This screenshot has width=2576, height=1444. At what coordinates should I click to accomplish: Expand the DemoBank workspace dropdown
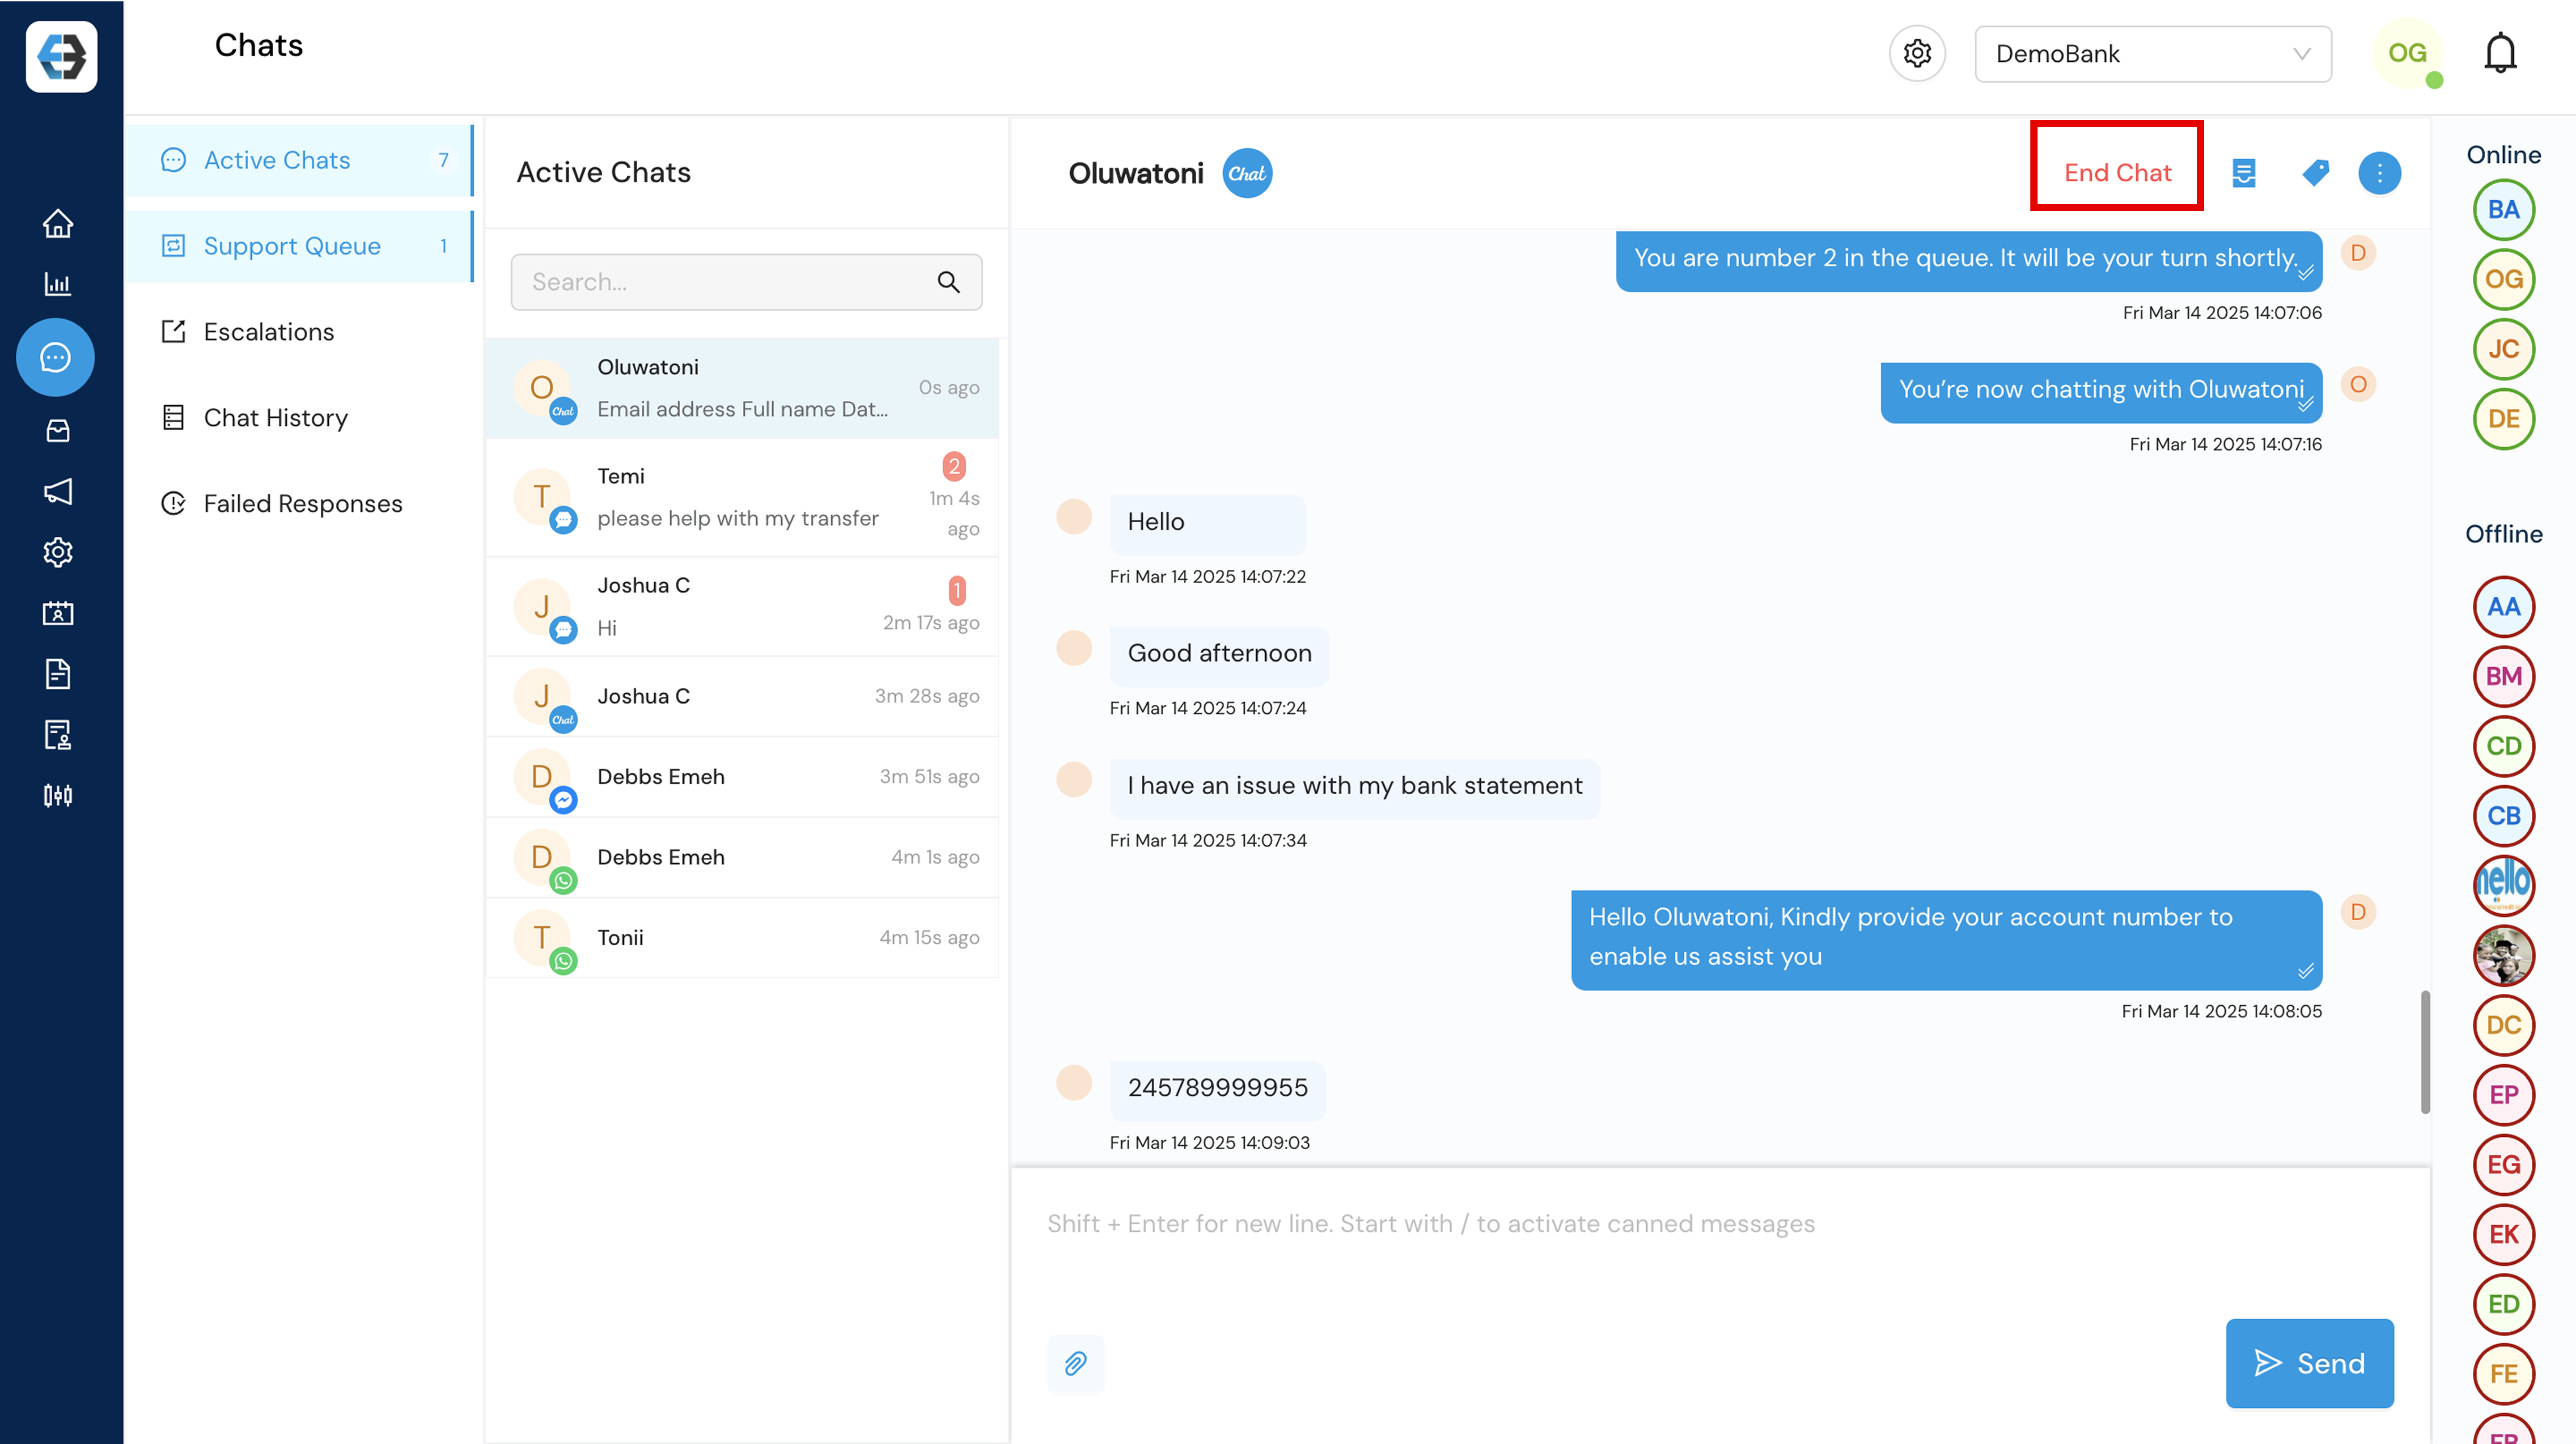(2152, 54)
